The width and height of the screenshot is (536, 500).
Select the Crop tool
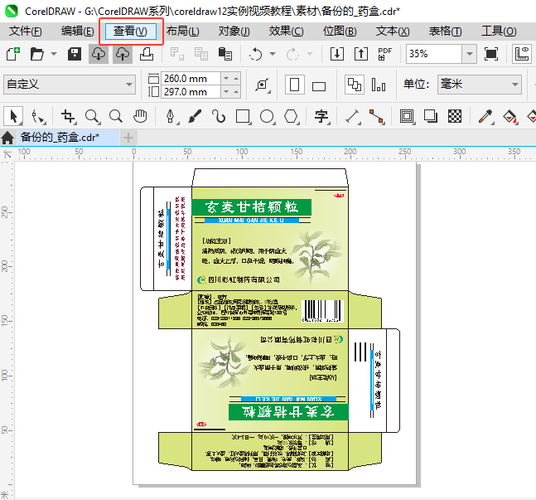[x=68, y=116]
